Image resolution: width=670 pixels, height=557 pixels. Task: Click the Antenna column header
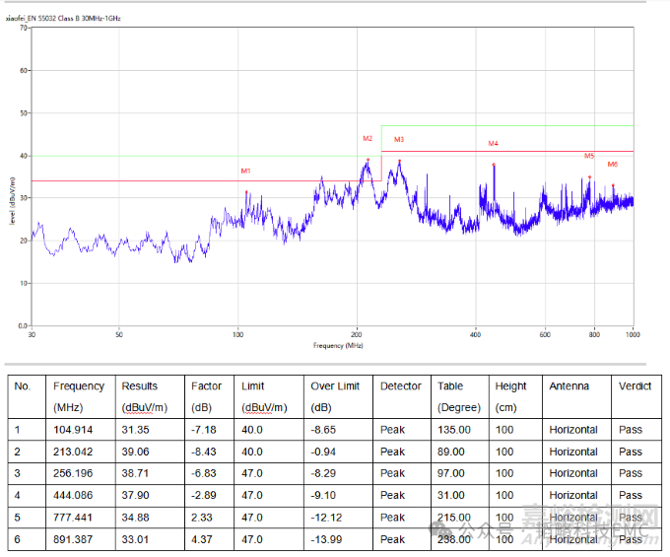(x=569, y=386)
